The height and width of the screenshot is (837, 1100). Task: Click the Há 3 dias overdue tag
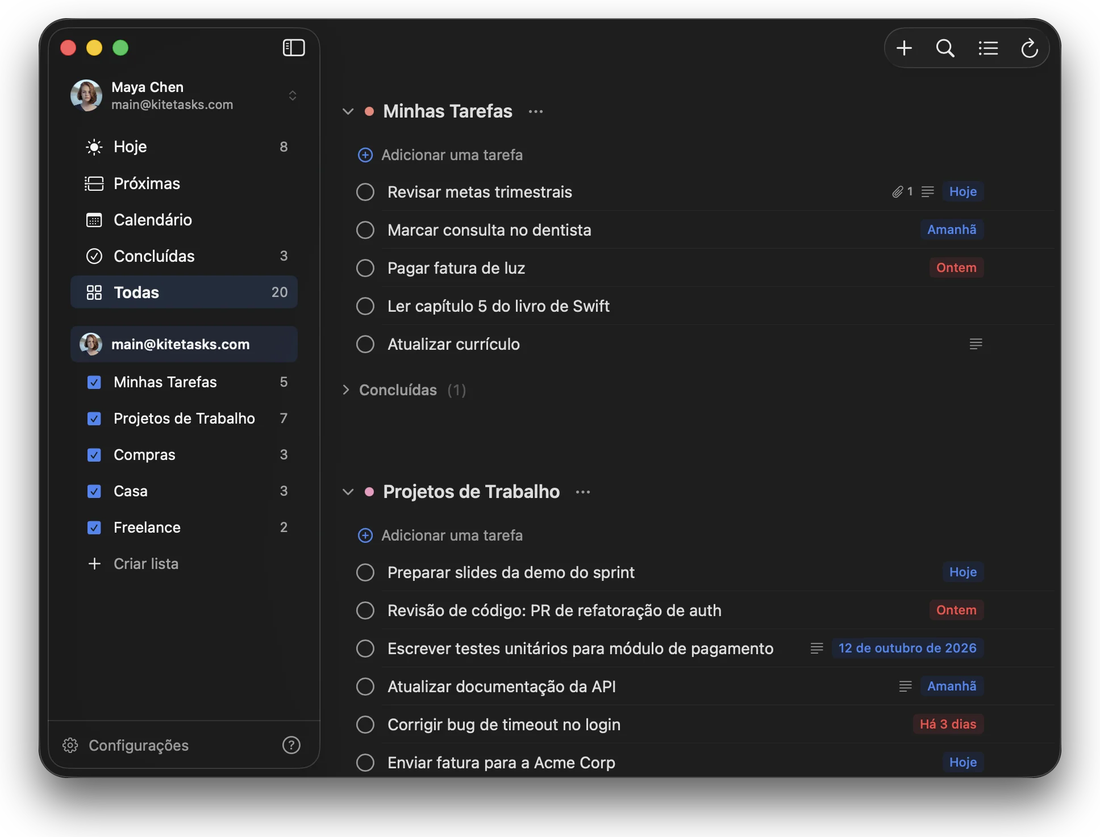(948, 724)
